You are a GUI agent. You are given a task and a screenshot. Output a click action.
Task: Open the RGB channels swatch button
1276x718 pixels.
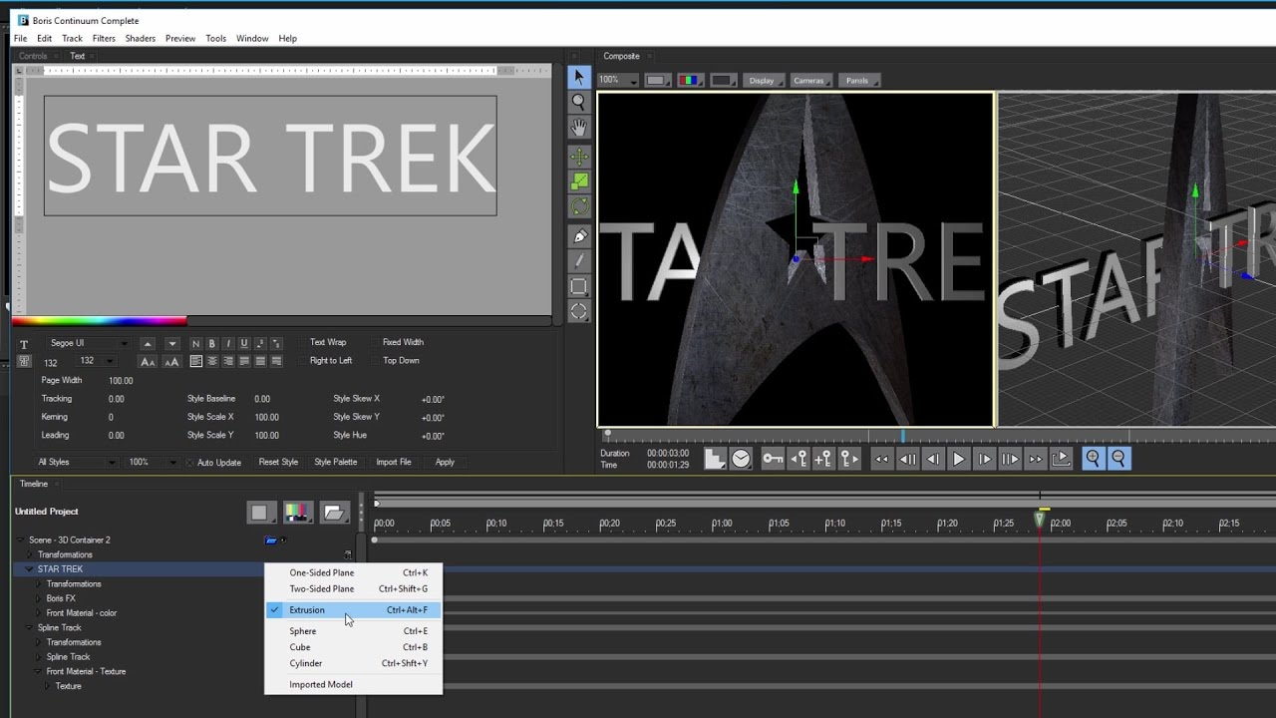click(x=689, y=80)
